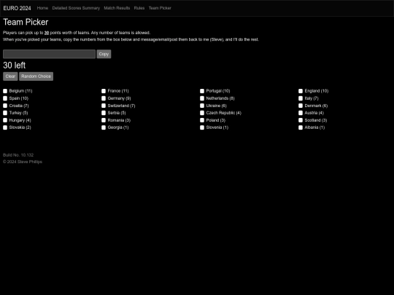Check the Netherlands (8) box
Image resolution: width=394 pixels, height=295 pixels.
click(x=202, y=98)
